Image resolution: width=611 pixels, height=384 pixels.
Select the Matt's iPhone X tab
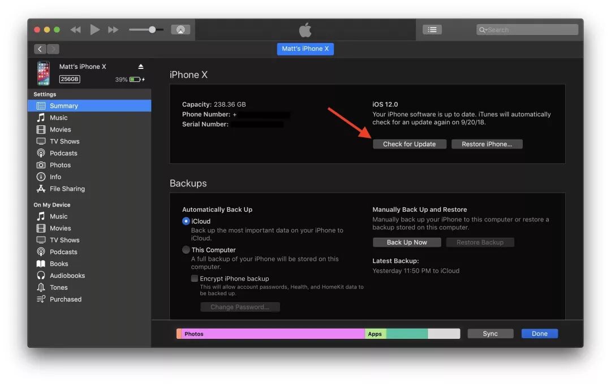pos(305,49)
